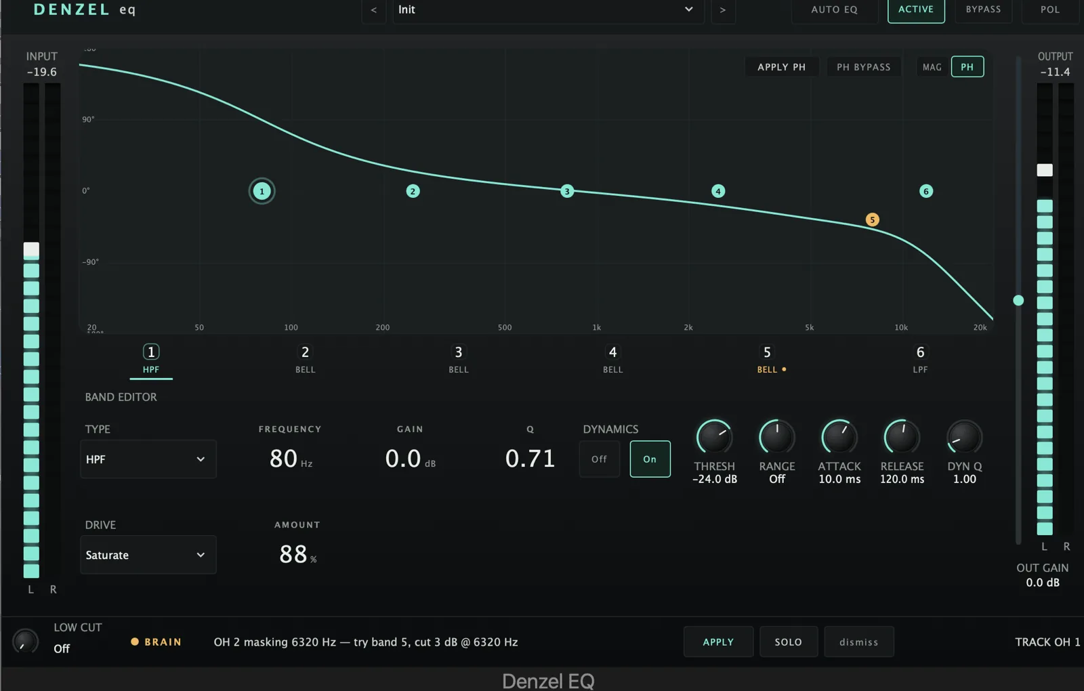
Task: Switch display to PH view
Action: tap(967, 67)
